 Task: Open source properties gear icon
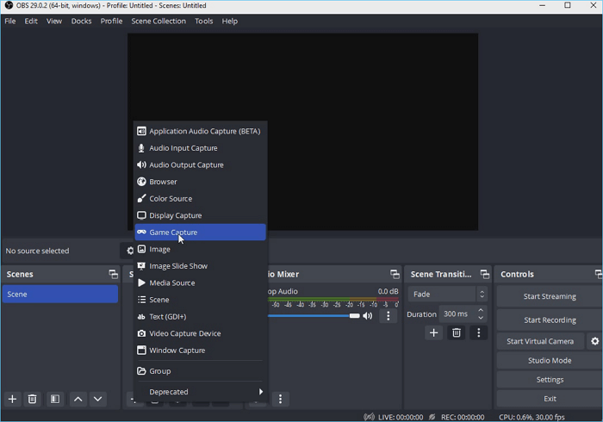point(130,251)
